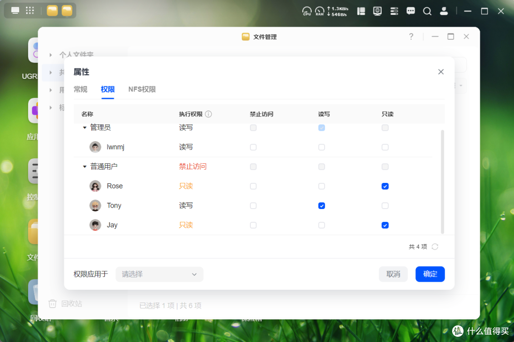The image size is (514, 342).
Task: Check 禁止访问 for Jay
Action: 253,225
